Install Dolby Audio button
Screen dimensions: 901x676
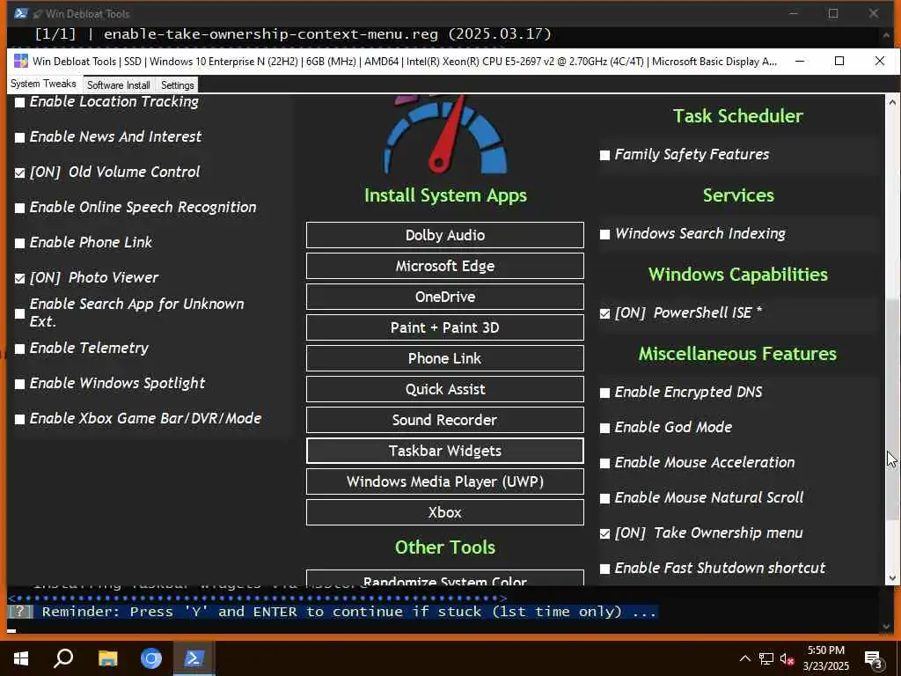(444, 235)
